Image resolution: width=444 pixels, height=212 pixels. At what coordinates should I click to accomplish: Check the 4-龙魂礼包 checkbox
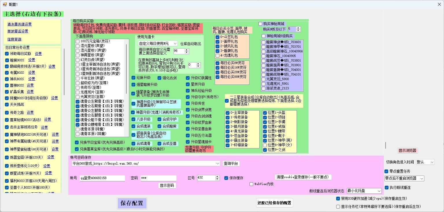click(218, 55)
